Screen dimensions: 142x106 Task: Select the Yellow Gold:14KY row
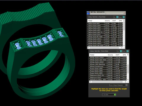pyautogui.click(x=105, y=28)
